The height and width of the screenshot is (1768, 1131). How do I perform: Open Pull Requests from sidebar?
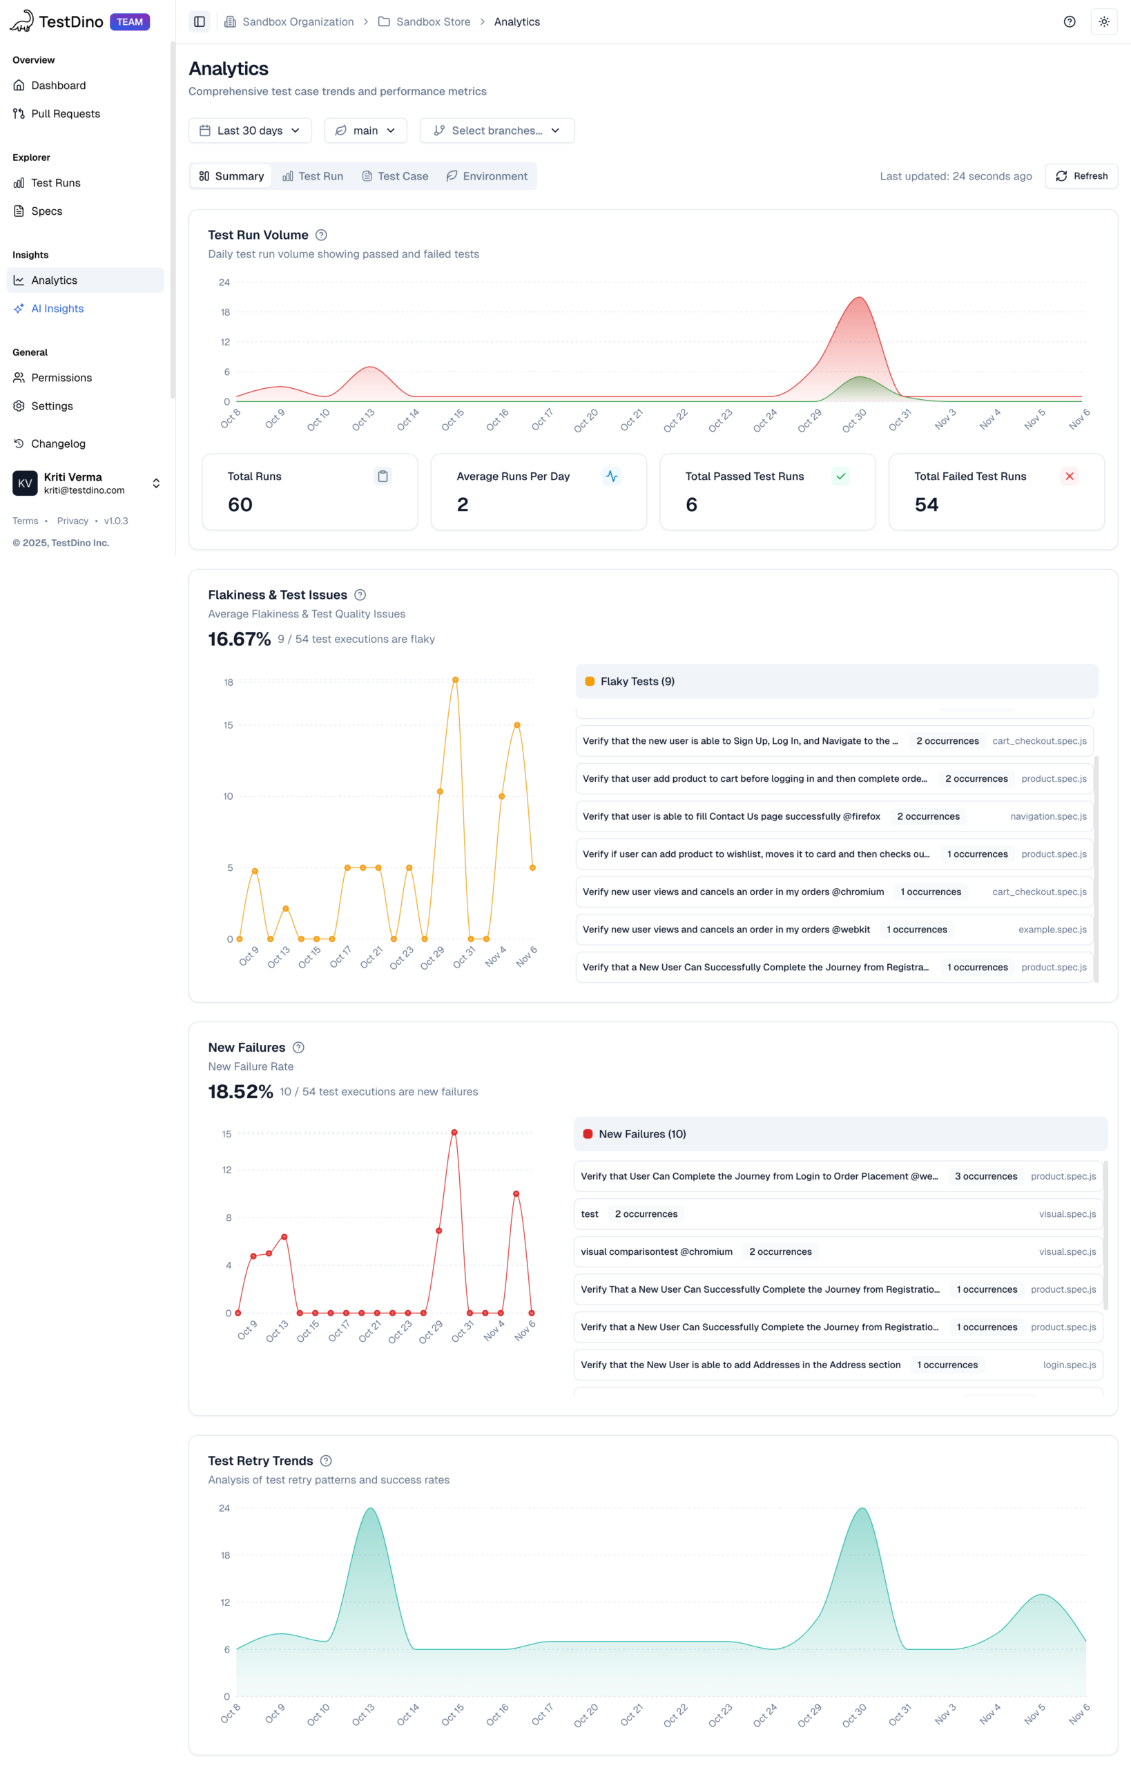[66, 114]
